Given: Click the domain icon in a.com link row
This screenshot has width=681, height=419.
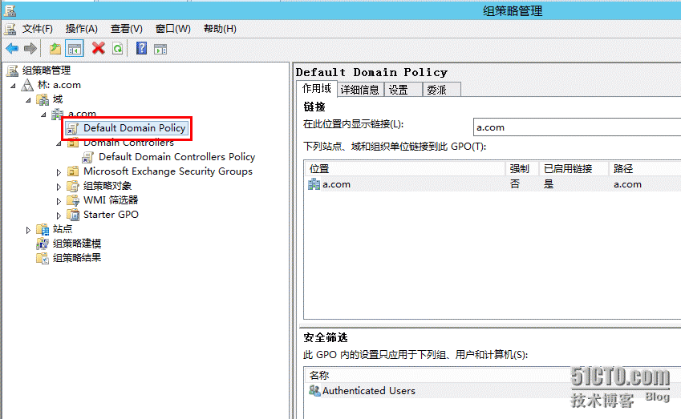Looking at the screenshot, I should [x=314, y=184].
